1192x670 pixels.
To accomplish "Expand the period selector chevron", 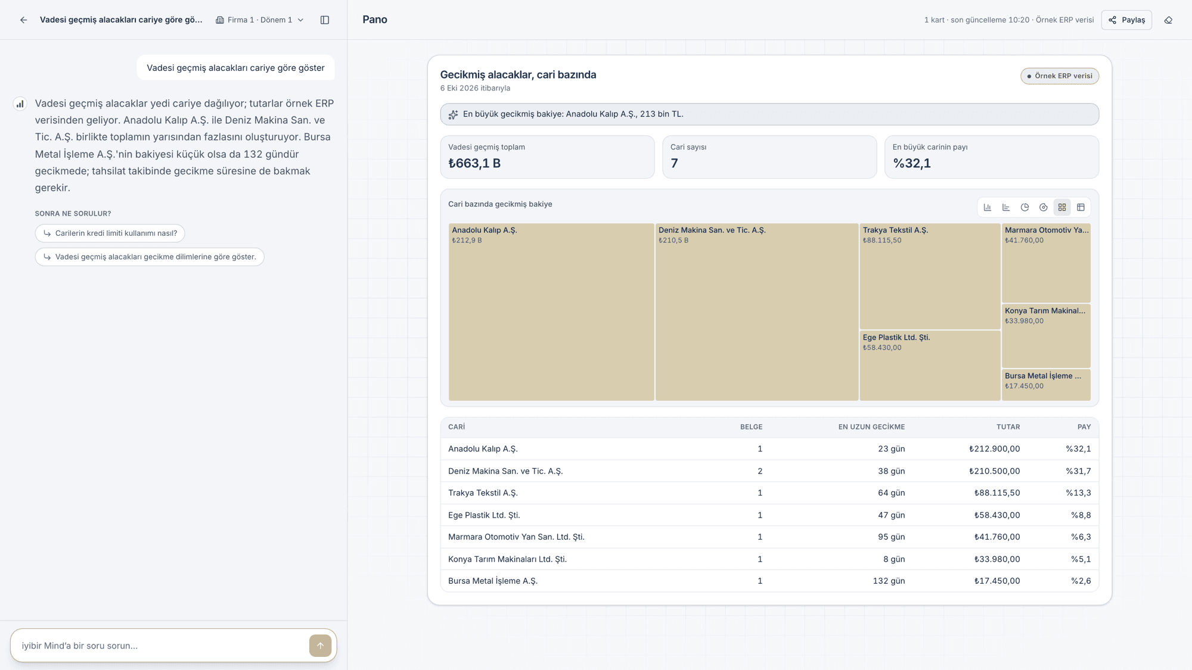I will [x=301, y=20].
